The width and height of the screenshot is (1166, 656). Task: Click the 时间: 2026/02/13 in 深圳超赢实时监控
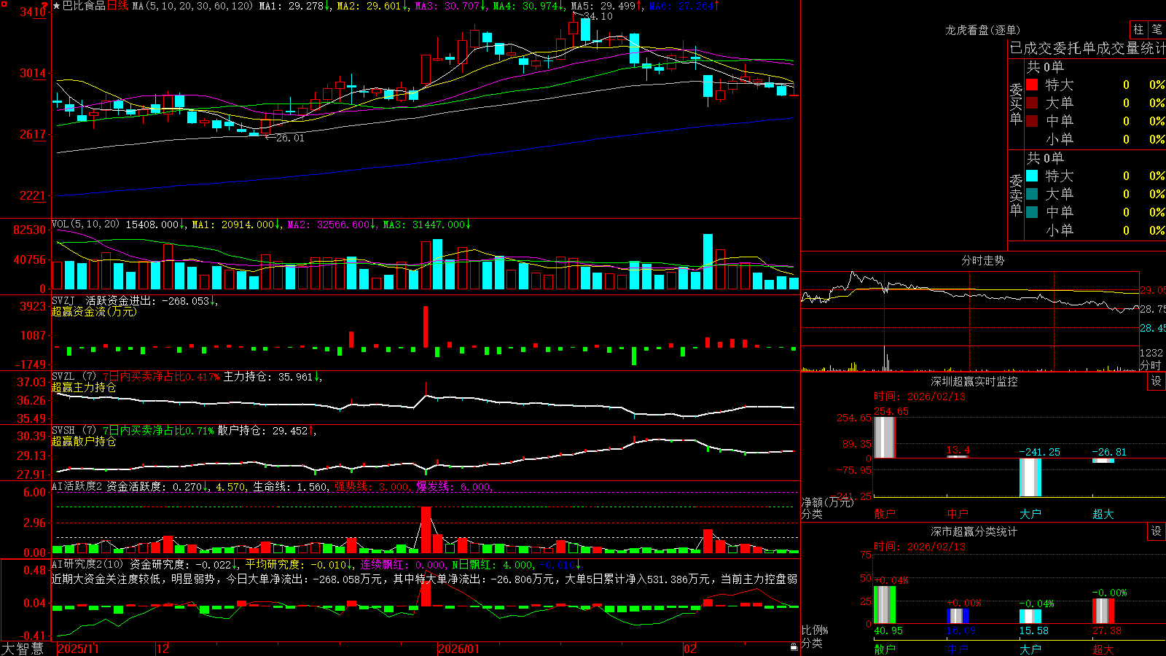(x=920, y=397)
